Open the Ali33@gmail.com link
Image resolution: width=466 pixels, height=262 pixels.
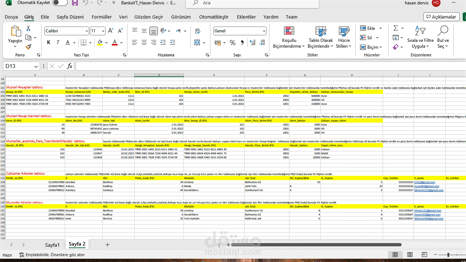424,182
